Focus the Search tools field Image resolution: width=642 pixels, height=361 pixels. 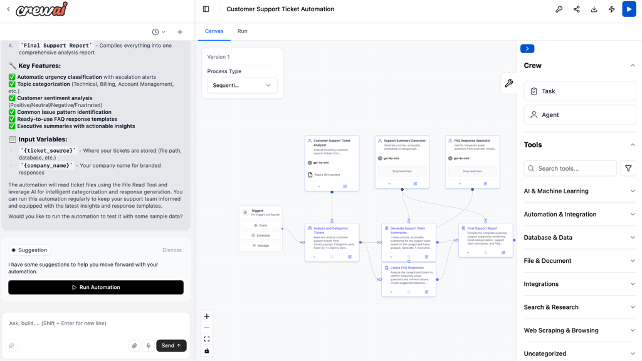(x=571, y=168)
